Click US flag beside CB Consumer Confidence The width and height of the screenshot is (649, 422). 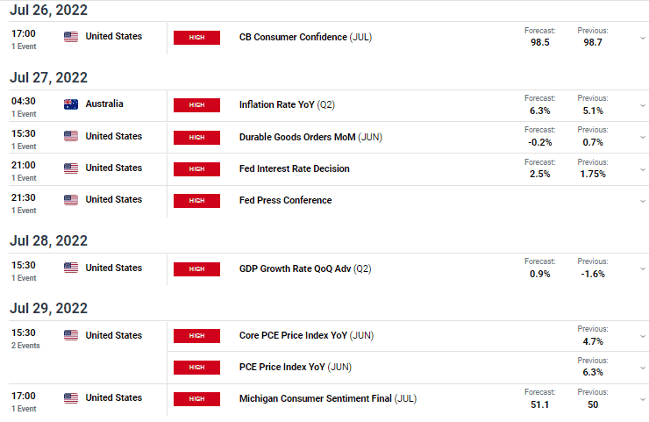click(x=71, y=37)
